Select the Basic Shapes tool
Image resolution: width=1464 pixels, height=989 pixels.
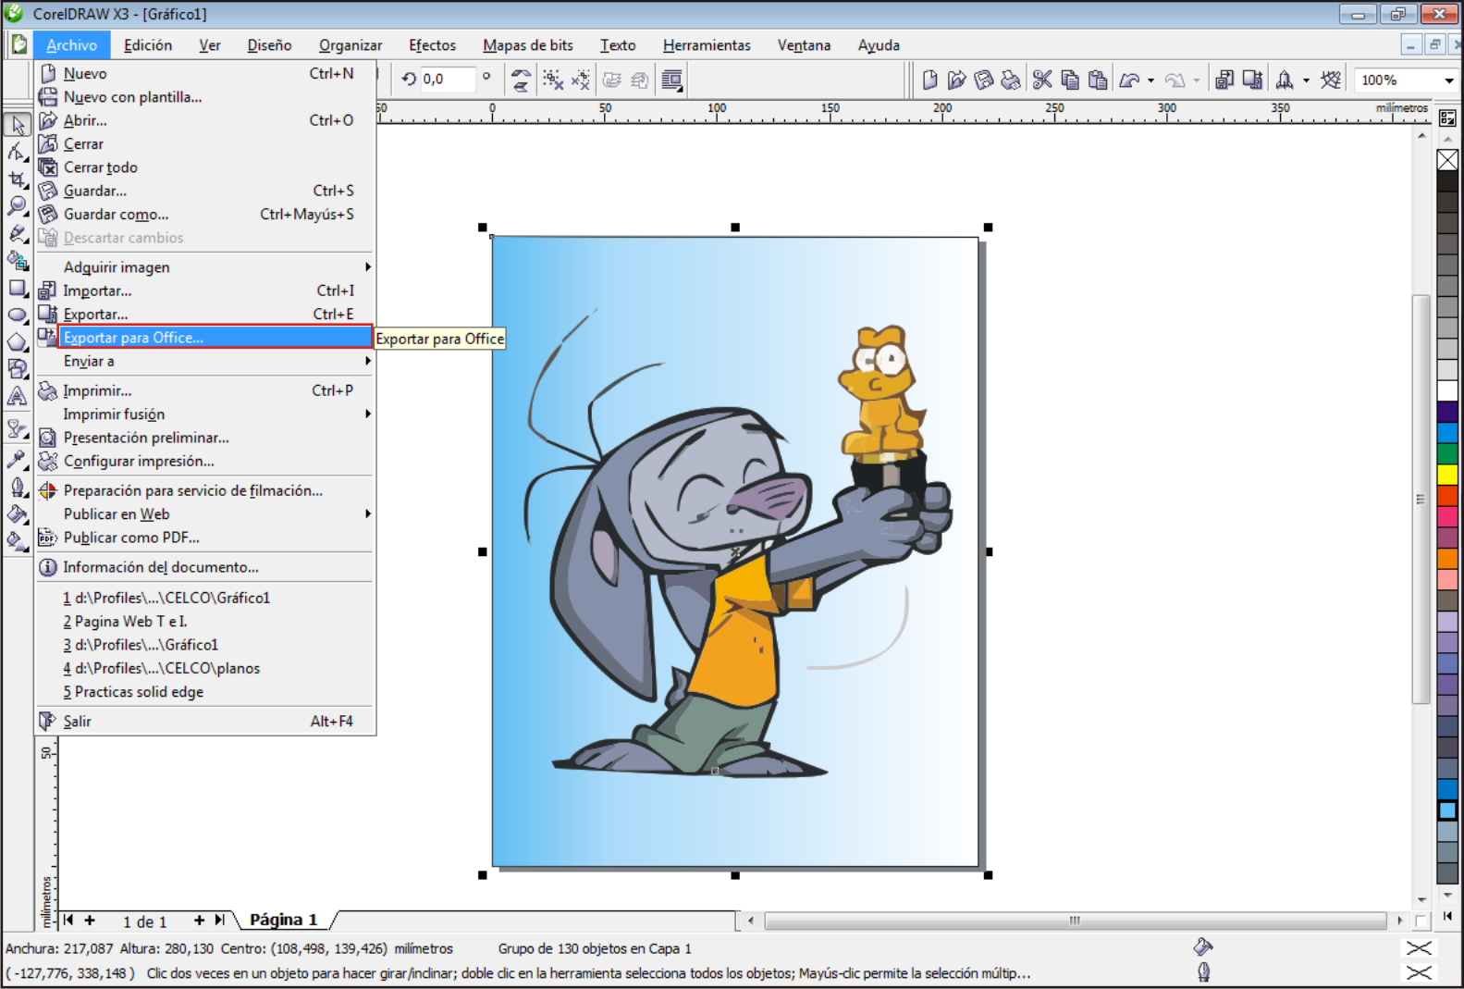[x=18, y=368]
